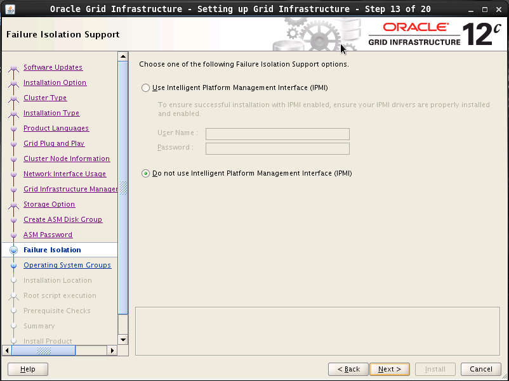Click the Product Languages step bullet icon
This screenshot has width=509, height=381.
pos(13,129)
